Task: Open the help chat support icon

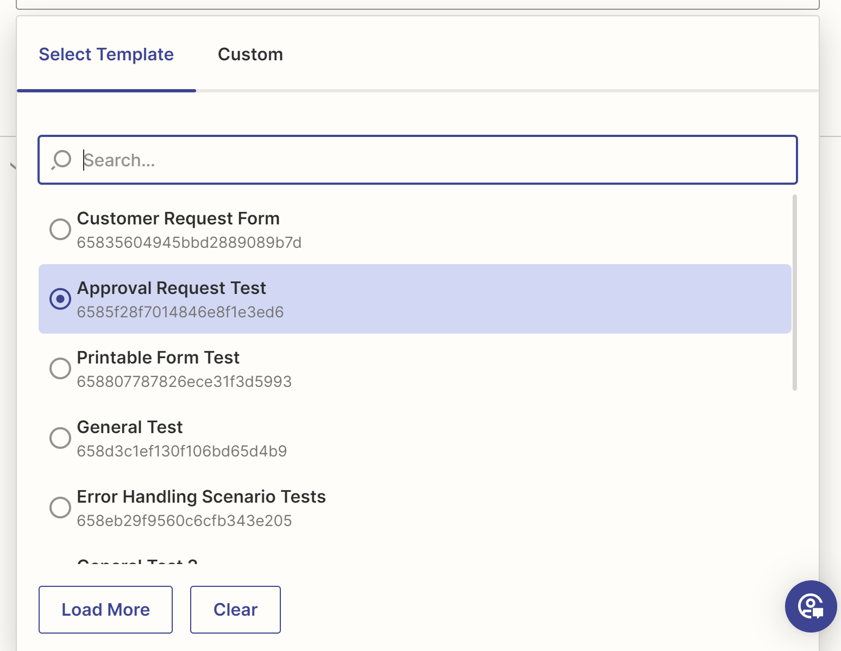Action: click(x=811, y=606)
